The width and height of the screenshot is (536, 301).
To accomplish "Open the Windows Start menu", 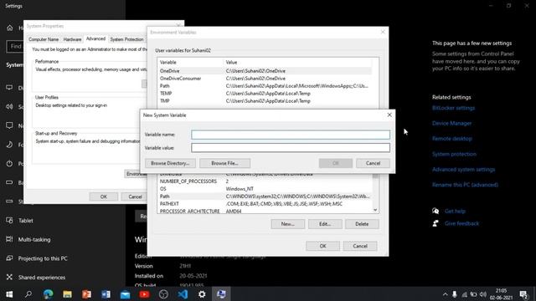I will pos(9,294).
